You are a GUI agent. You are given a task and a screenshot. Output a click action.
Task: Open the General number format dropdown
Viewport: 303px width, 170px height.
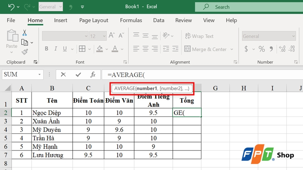pyautogui.click(x=269, y=36)
